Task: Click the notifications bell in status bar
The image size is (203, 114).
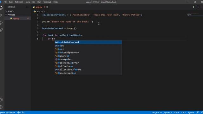Action: coord(202,112)
